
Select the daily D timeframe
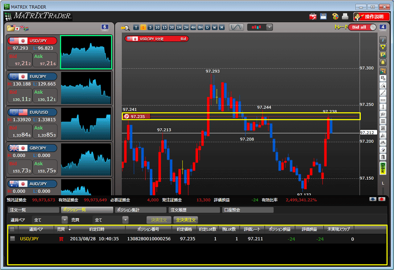coord(207,27)
